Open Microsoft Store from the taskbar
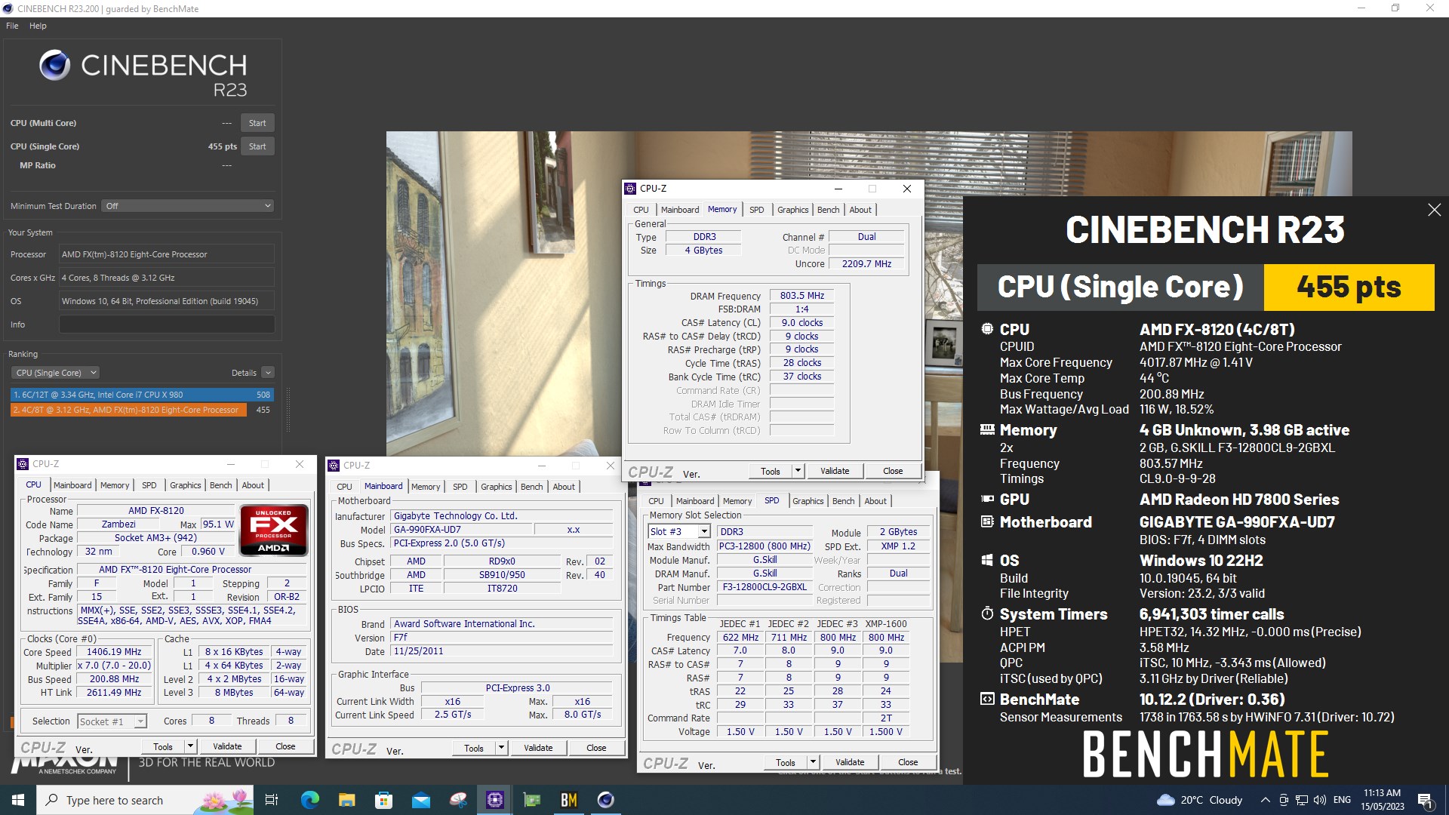Viewport: 1449px width, 815px height. 383,800
